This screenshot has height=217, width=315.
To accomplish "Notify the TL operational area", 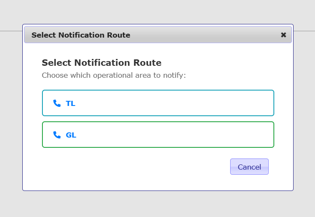I will pyautogui.click(x=158, y=103).
